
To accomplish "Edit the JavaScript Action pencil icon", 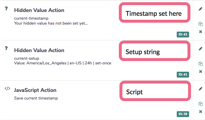I will 201,88.
